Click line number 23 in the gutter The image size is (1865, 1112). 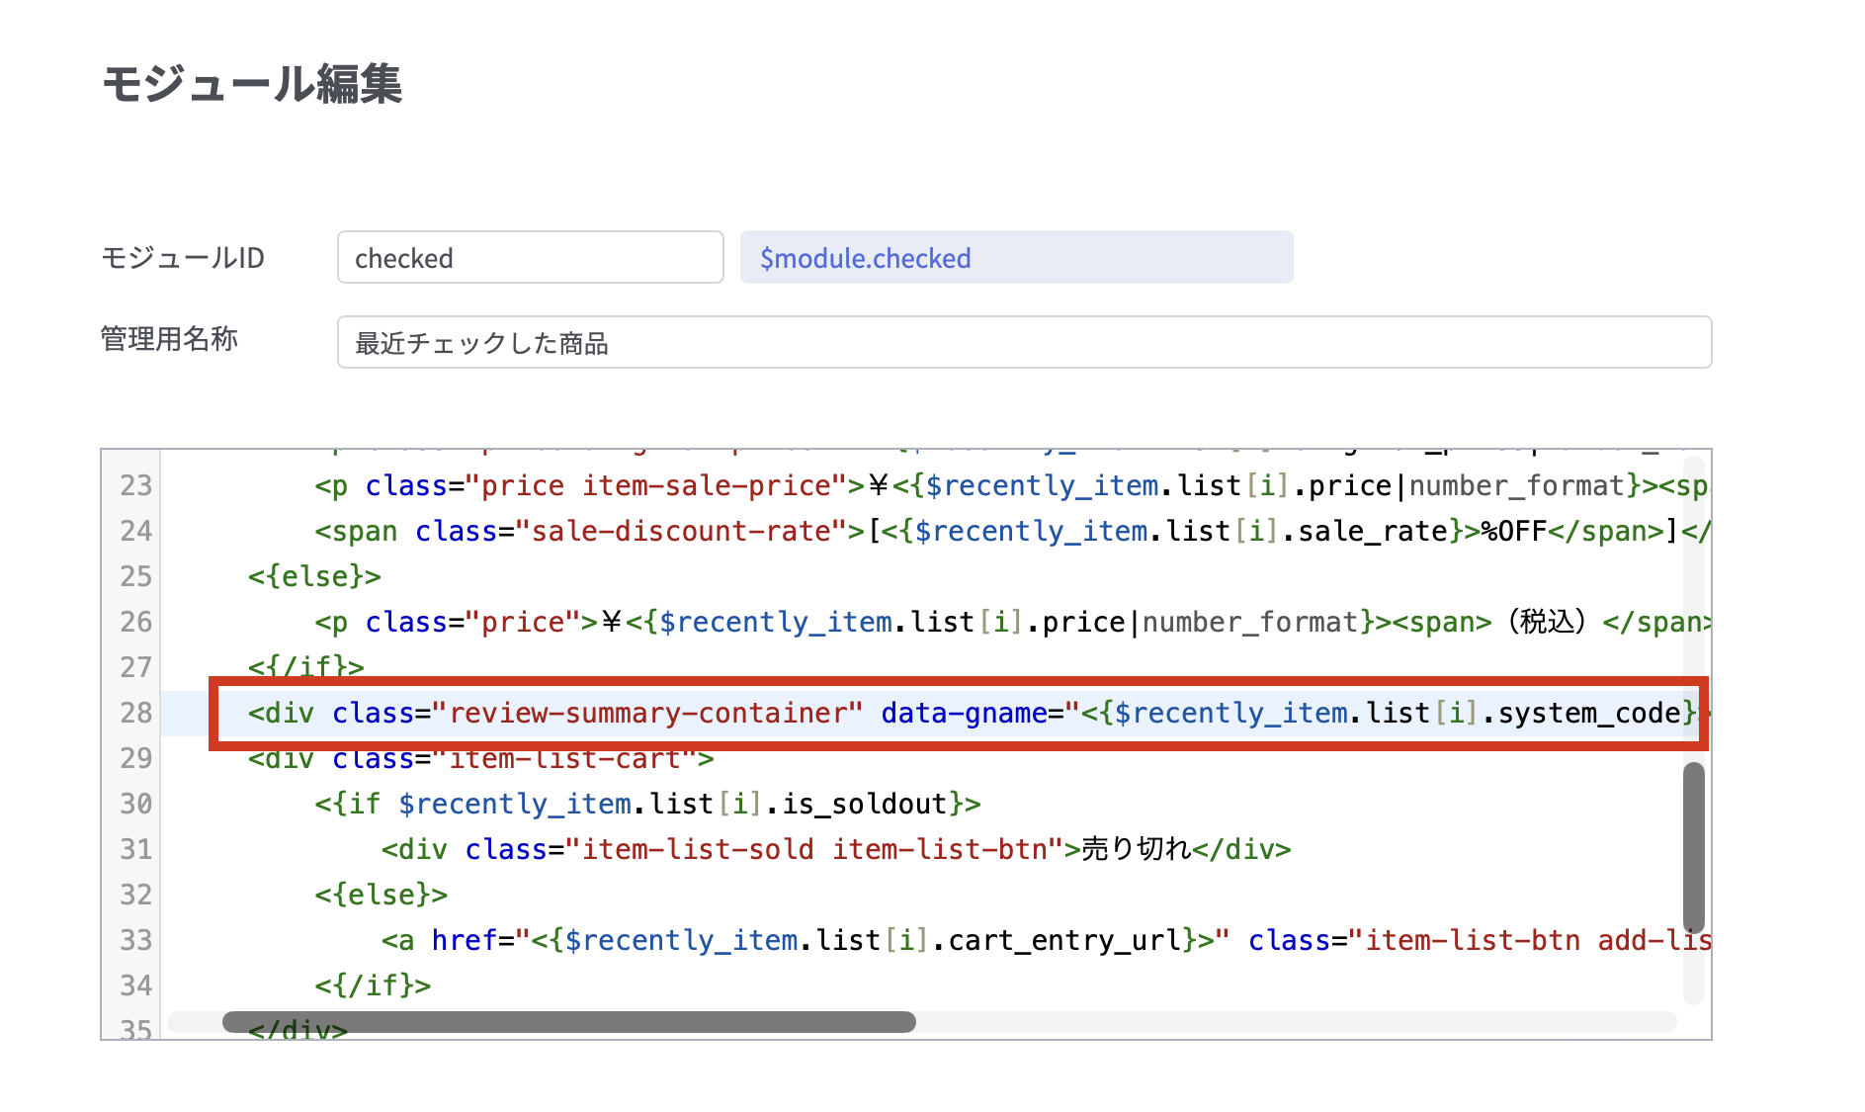point(135,485)
